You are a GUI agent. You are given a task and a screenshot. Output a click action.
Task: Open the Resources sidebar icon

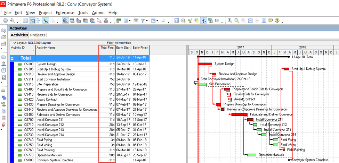3,64
